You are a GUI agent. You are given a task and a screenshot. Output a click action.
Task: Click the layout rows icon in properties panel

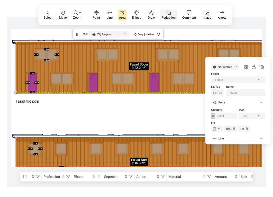coord(246,67)
